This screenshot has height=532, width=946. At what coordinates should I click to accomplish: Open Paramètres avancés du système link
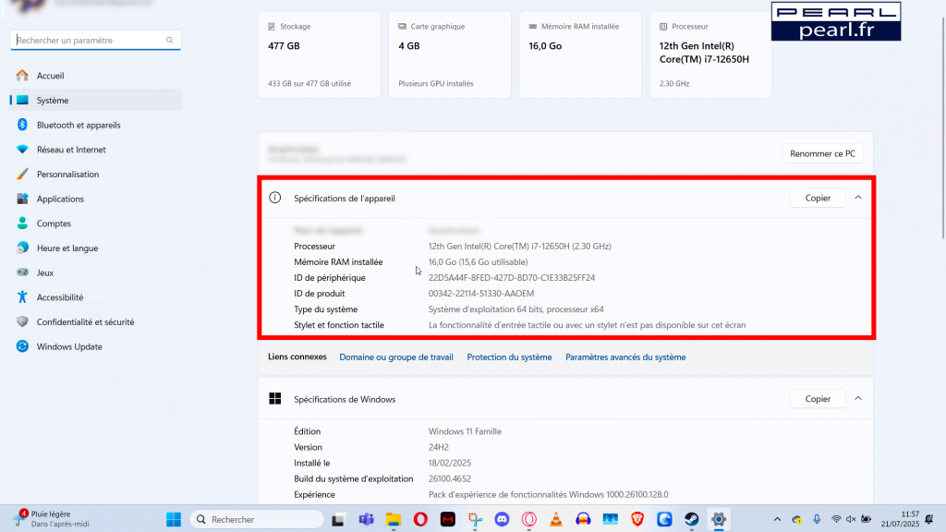click(625, 357)
